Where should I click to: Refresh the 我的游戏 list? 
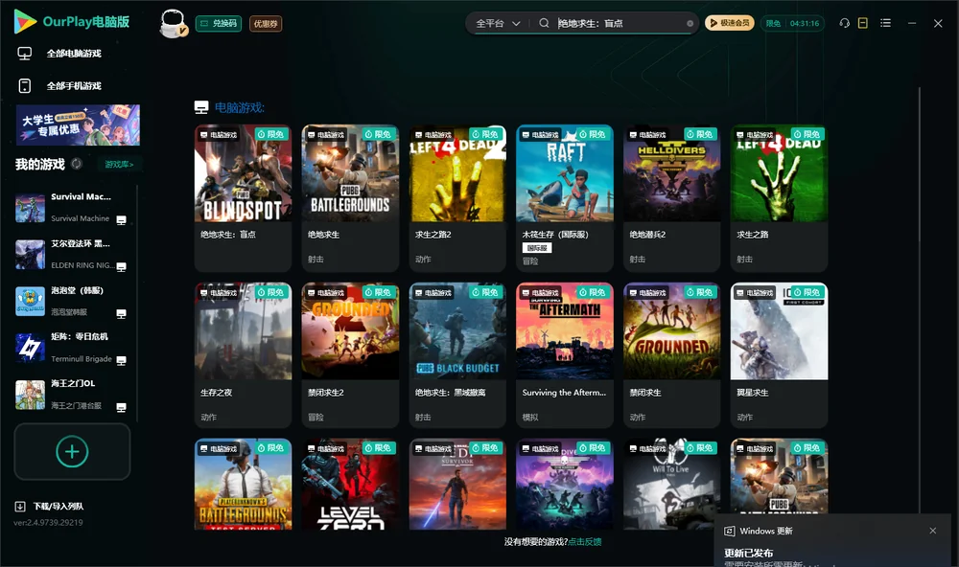77,164
